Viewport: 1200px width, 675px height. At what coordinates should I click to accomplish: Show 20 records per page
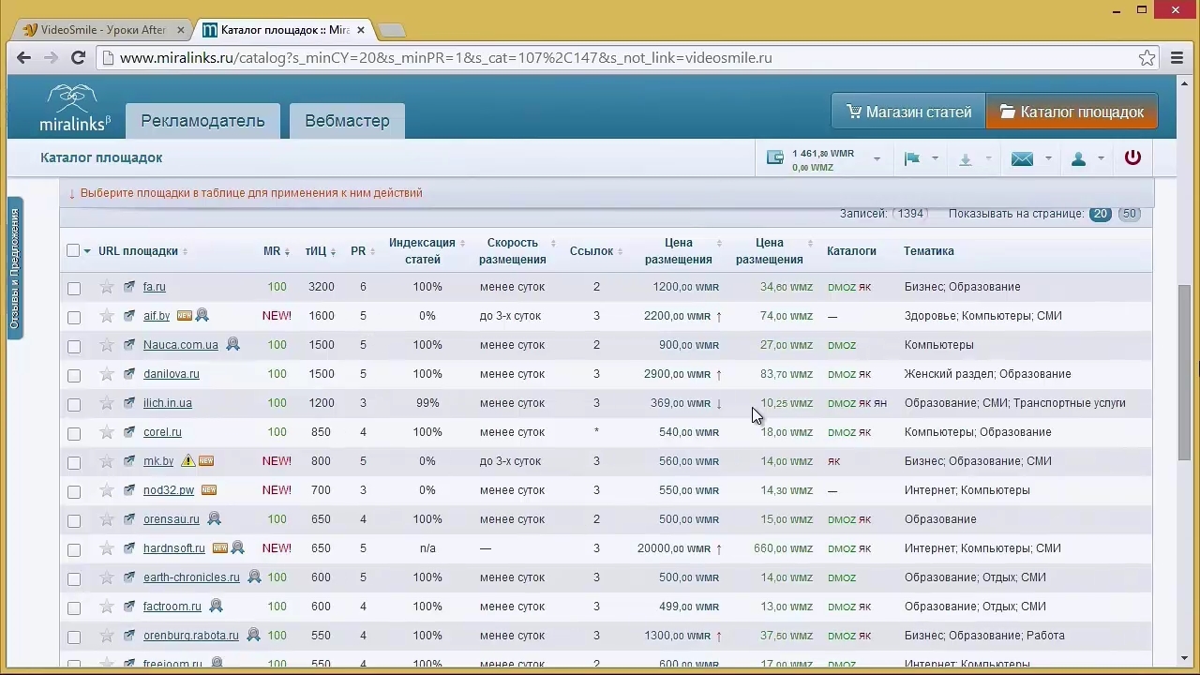coord(1100,214)
